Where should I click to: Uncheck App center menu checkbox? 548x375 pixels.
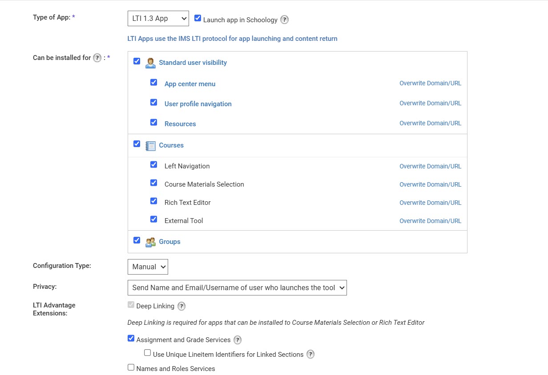(153, 82)
